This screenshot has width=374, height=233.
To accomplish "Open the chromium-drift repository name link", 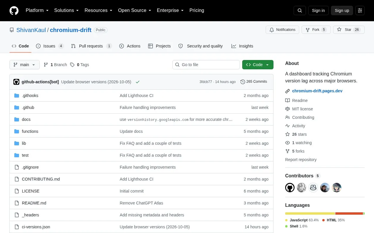I will (71, 30).
